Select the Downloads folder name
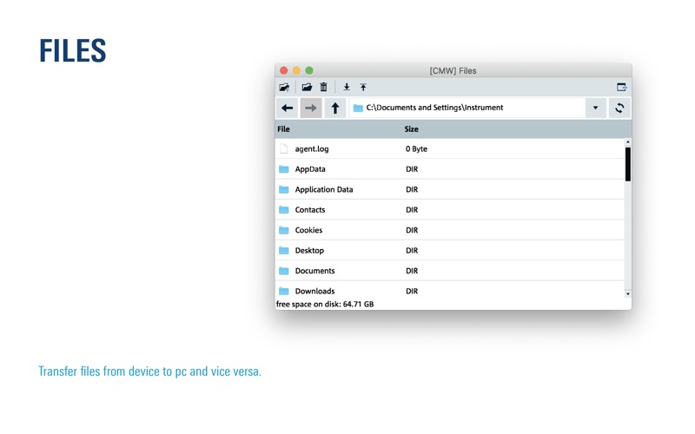 (315, 292)
